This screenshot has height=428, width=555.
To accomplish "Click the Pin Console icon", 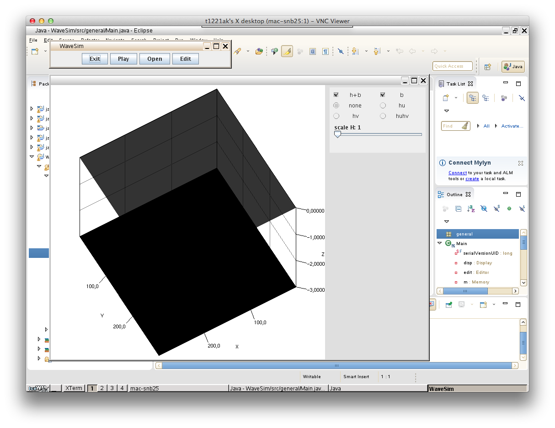I will click(449, 305).
